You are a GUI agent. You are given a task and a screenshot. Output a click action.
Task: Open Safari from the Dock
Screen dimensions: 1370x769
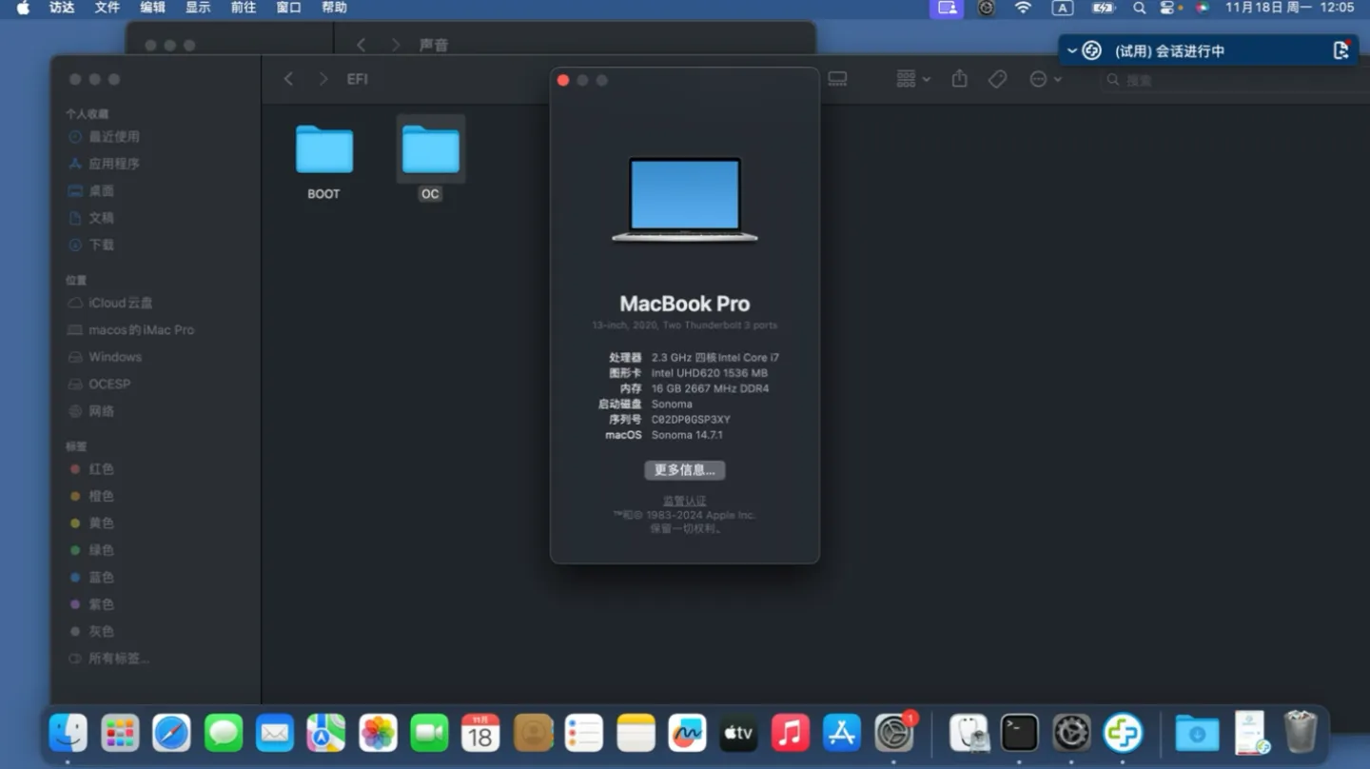(x=171, y=733)
